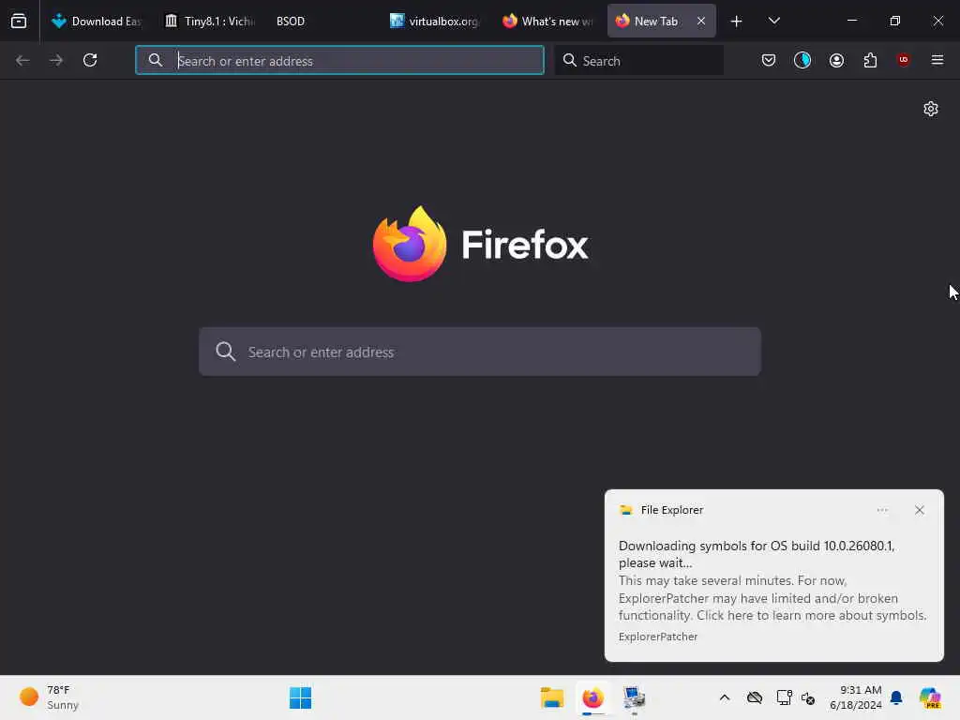
Task: Go back one page
Action: click(22, 60)
